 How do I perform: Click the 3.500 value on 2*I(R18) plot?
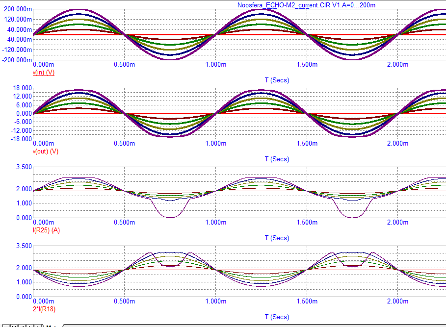24,246
